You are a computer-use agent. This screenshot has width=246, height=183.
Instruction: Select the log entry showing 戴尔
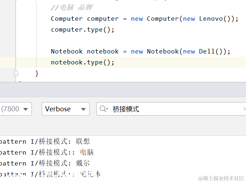pos(44,163)
